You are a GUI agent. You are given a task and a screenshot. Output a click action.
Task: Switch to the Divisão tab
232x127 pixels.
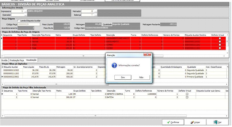tap(5, 60)
